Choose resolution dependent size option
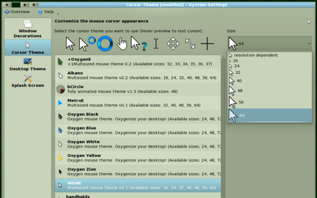Viewport: 317px width, 198px height. (269, 55)
